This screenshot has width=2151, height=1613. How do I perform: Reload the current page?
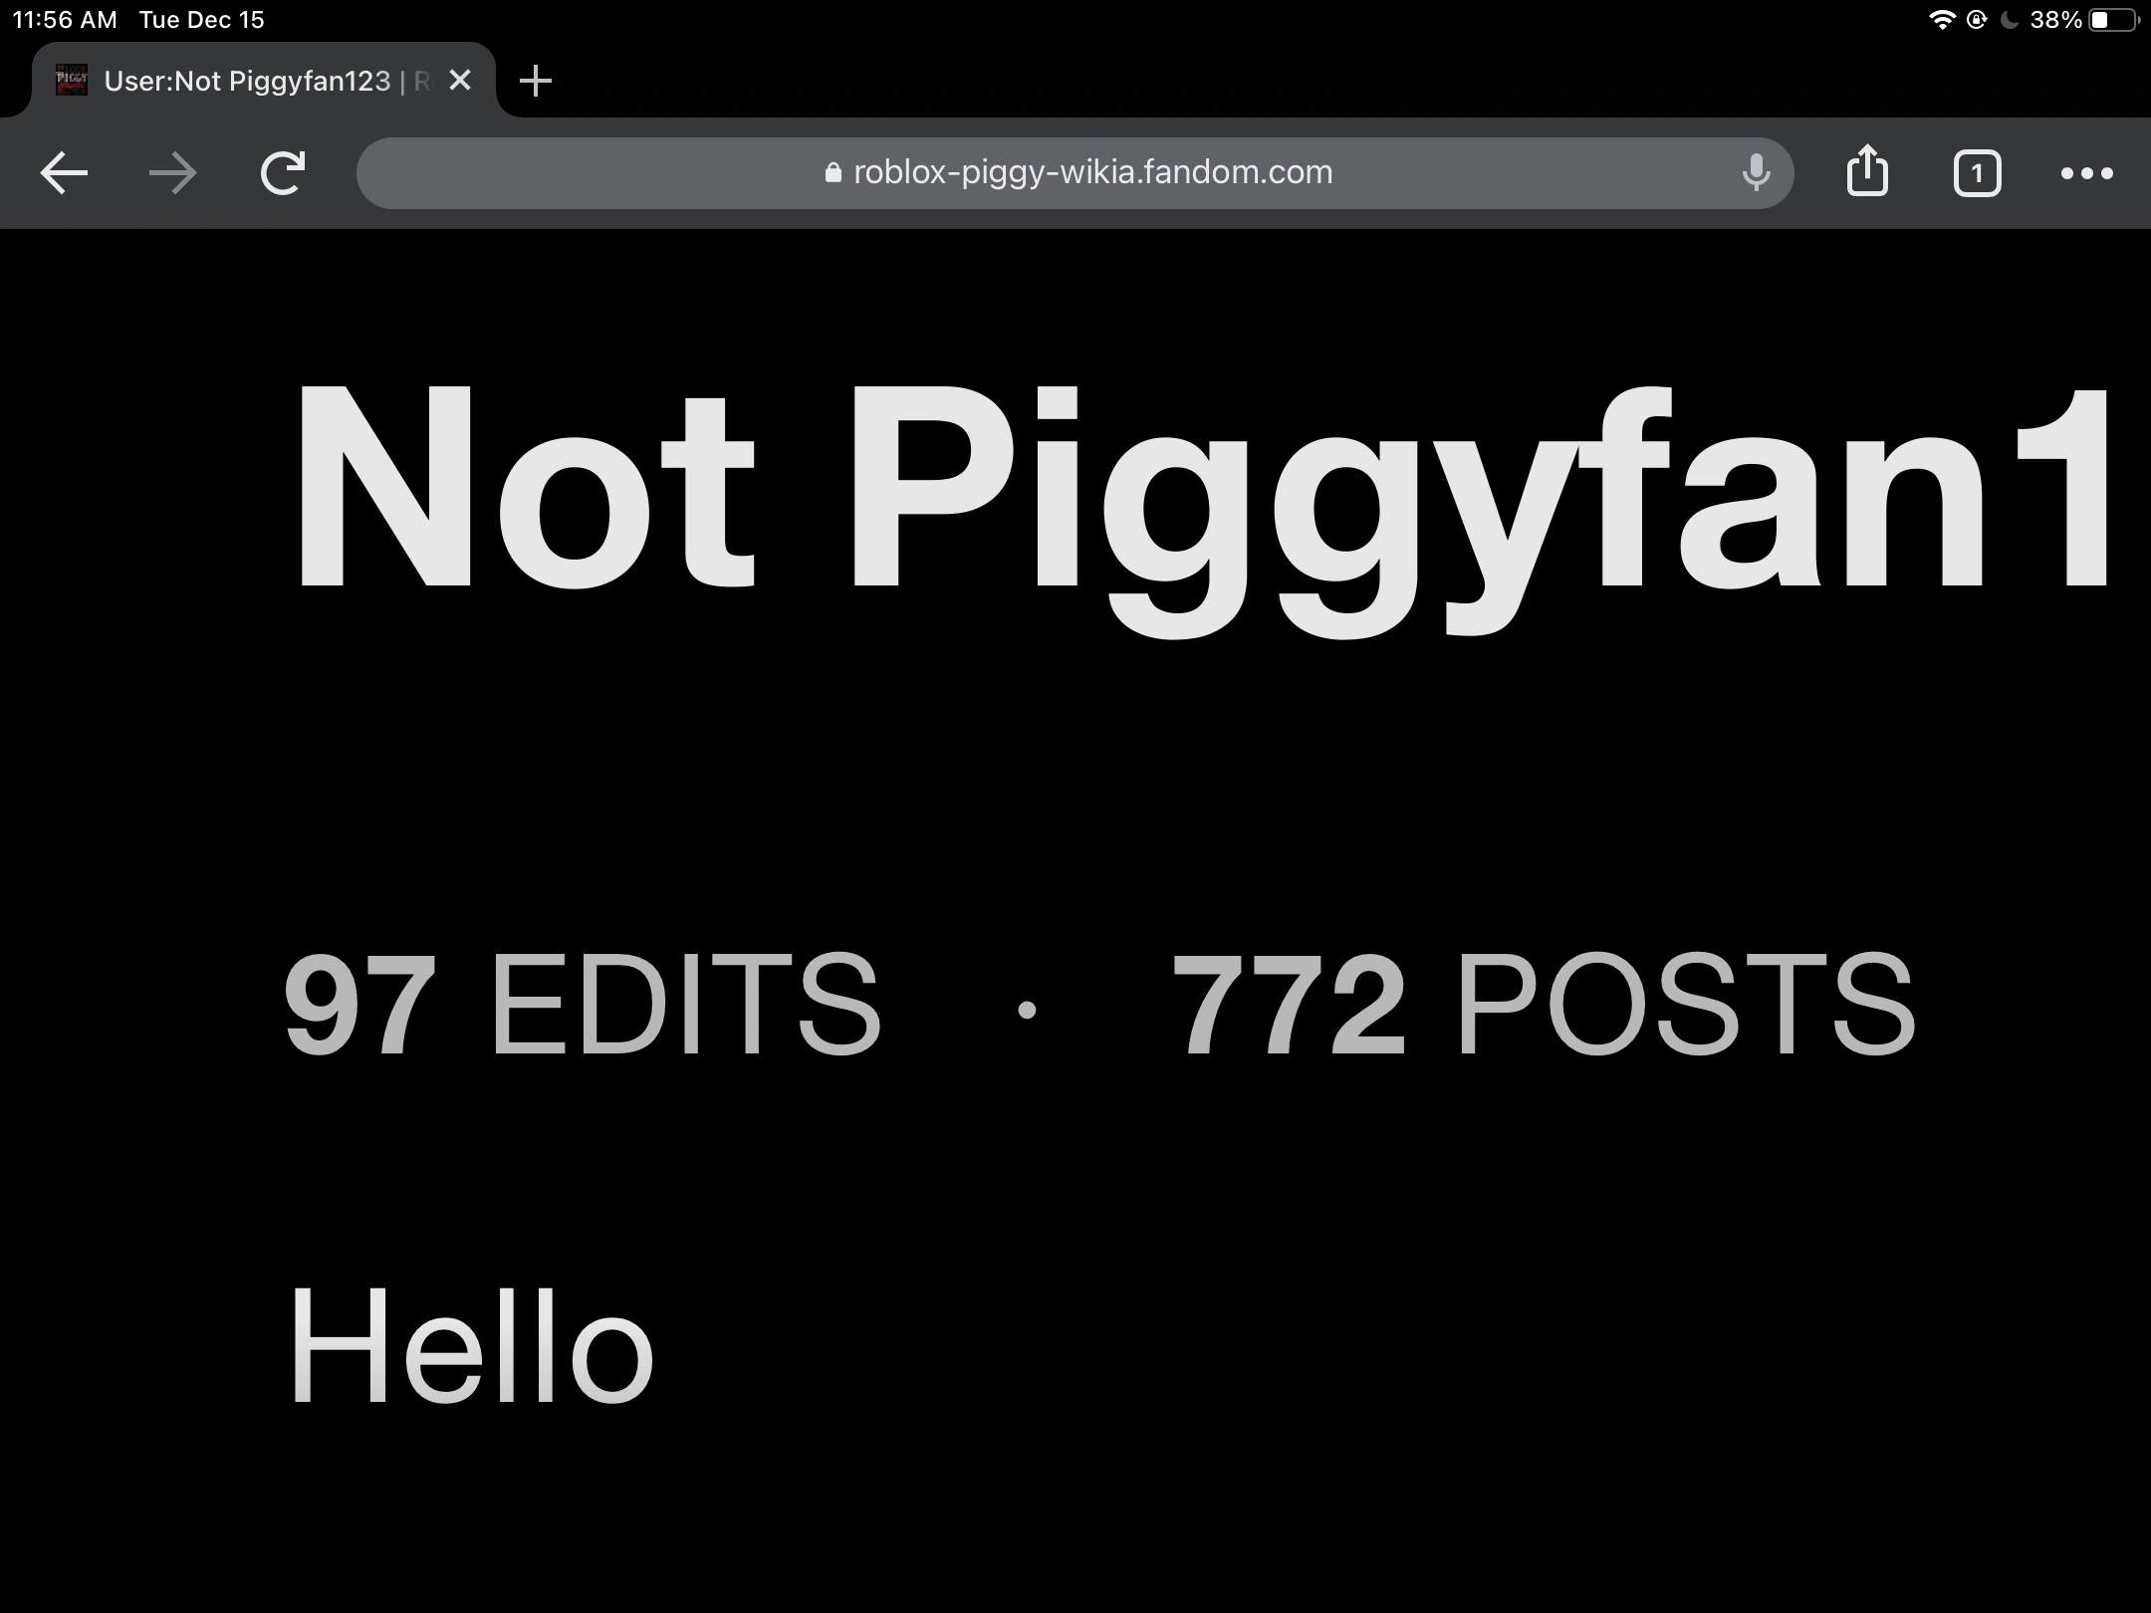283,173
